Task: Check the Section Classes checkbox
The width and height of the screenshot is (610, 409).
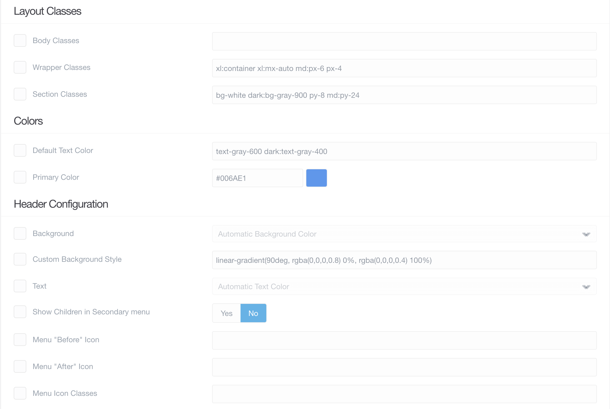Action: pyautogui.click(x=20, y=94)
